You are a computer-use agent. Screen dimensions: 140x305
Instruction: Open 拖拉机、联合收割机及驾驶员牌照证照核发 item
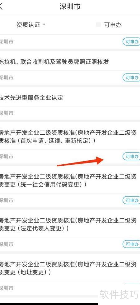[54, 62]
